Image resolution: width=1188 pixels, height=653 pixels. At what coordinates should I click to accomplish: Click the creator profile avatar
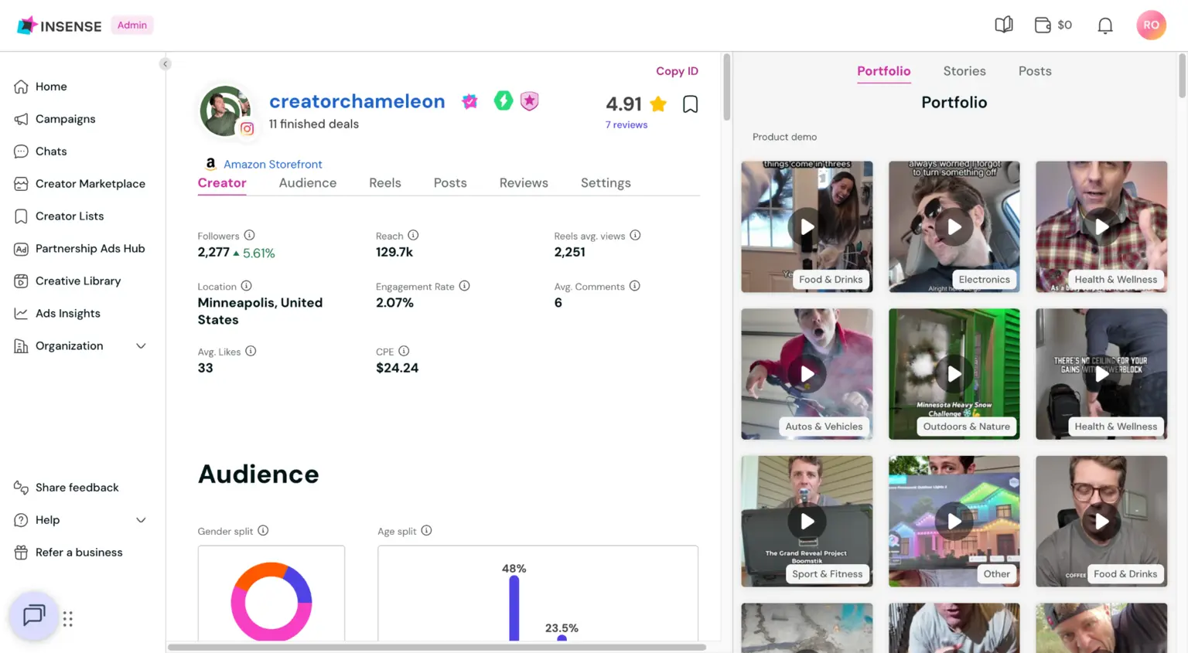pyautogui.click(x=225, y=111)
